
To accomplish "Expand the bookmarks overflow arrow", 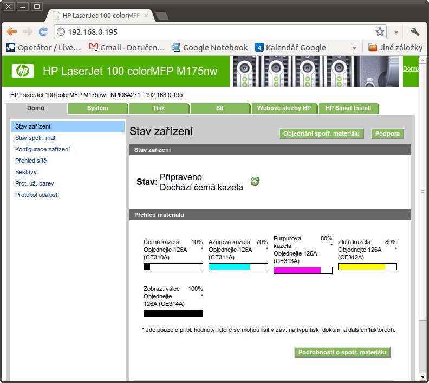I will pos(355,48).
